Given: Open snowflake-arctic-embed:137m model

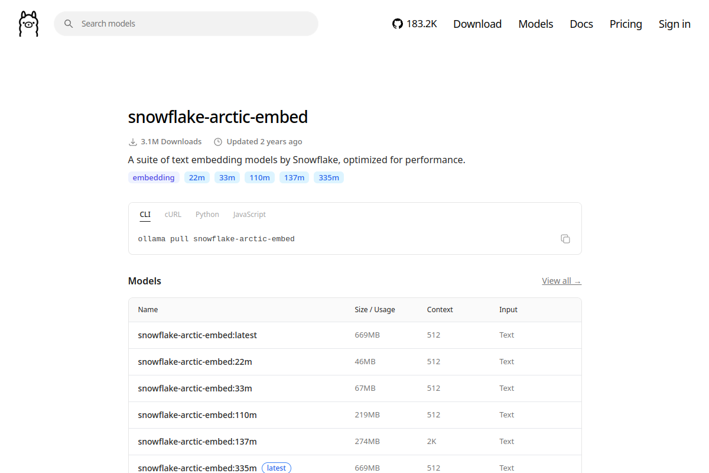Looking at the screenshot, I should 197,442.
